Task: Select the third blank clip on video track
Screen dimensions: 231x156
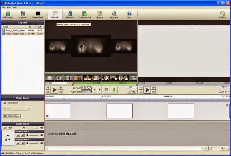Action: point(181,111)
